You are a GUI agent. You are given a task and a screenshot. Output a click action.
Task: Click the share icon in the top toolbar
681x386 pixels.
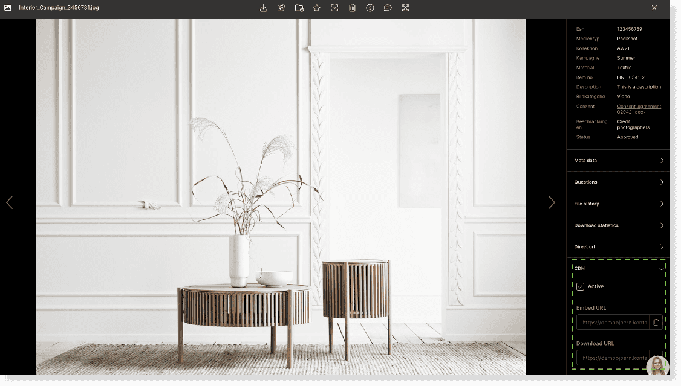(x=281, y=8)
